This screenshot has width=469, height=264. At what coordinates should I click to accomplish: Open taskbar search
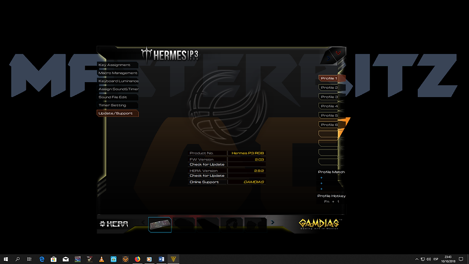tap(18, 259)
